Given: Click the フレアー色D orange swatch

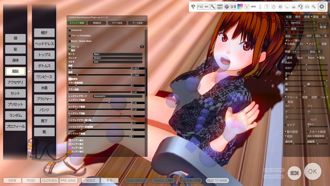Looking at the screenshot, I should coord(70,152).
